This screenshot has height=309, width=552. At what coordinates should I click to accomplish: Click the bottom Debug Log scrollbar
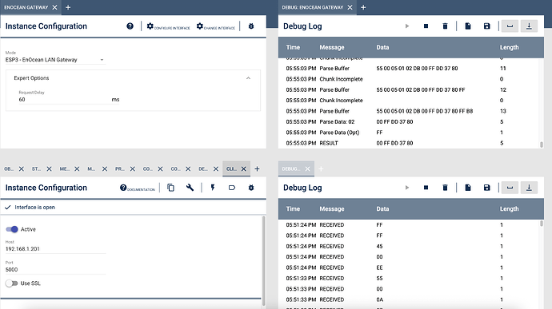542,224
